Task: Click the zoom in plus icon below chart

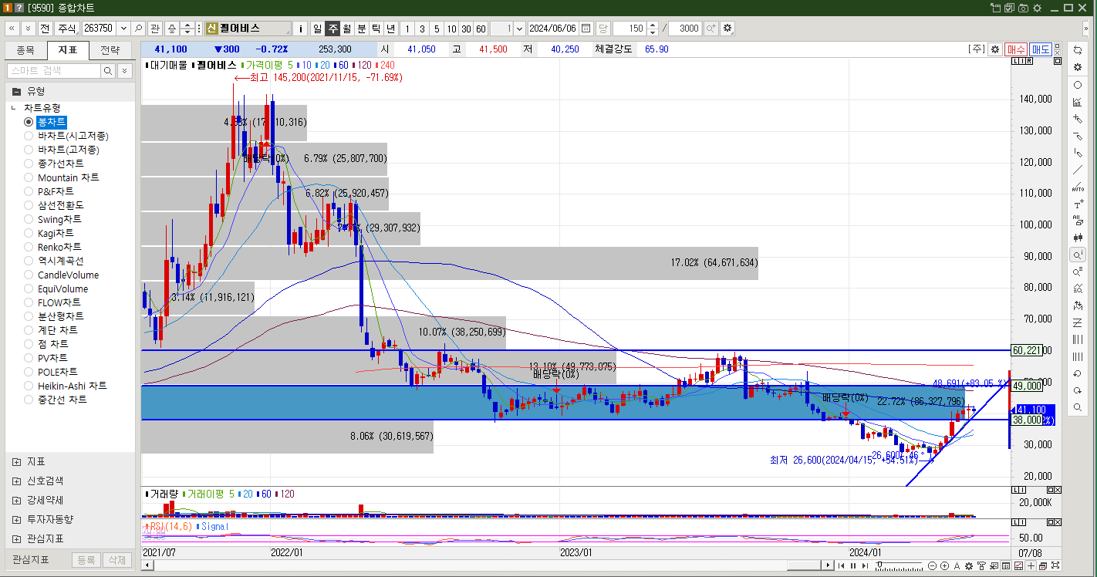Action: (x=944, y=566)
